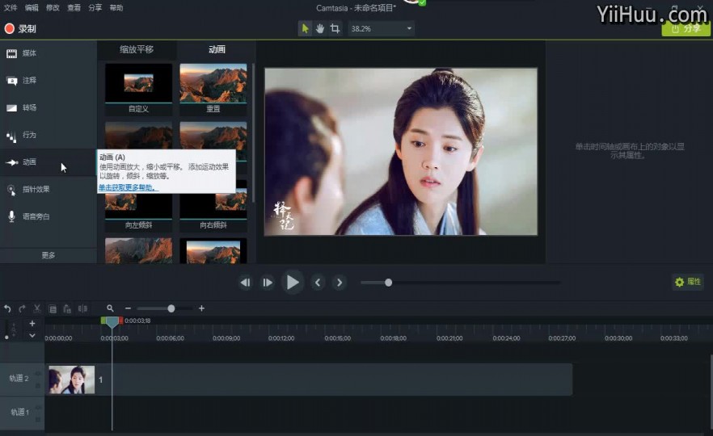
Task: Click the timeline zoom magnifier icon
Action: pyautogui.click(x=110, y=308)
